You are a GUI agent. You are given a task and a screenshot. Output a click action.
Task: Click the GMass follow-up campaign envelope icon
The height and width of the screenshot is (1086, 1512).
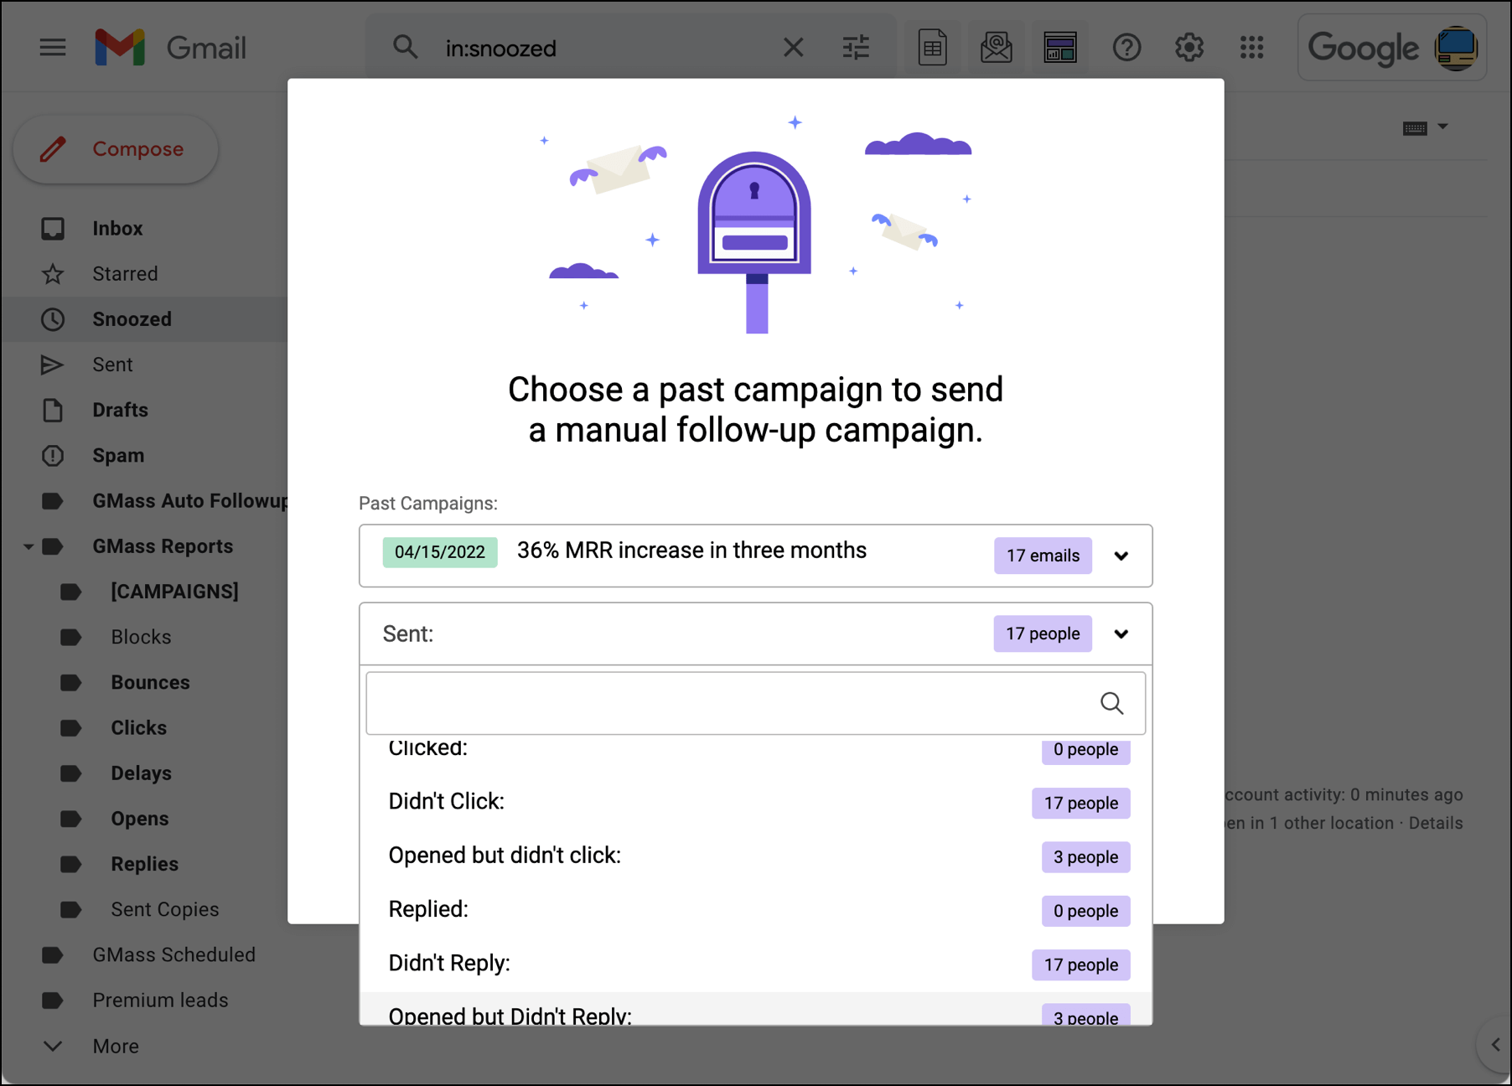coord(997,48)
